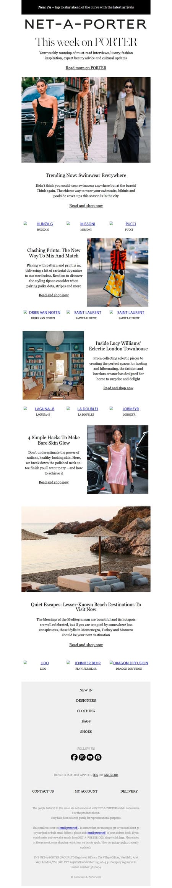
Task: Open the JENNIFER BEHR product link
Action: [x=88, y=663]
